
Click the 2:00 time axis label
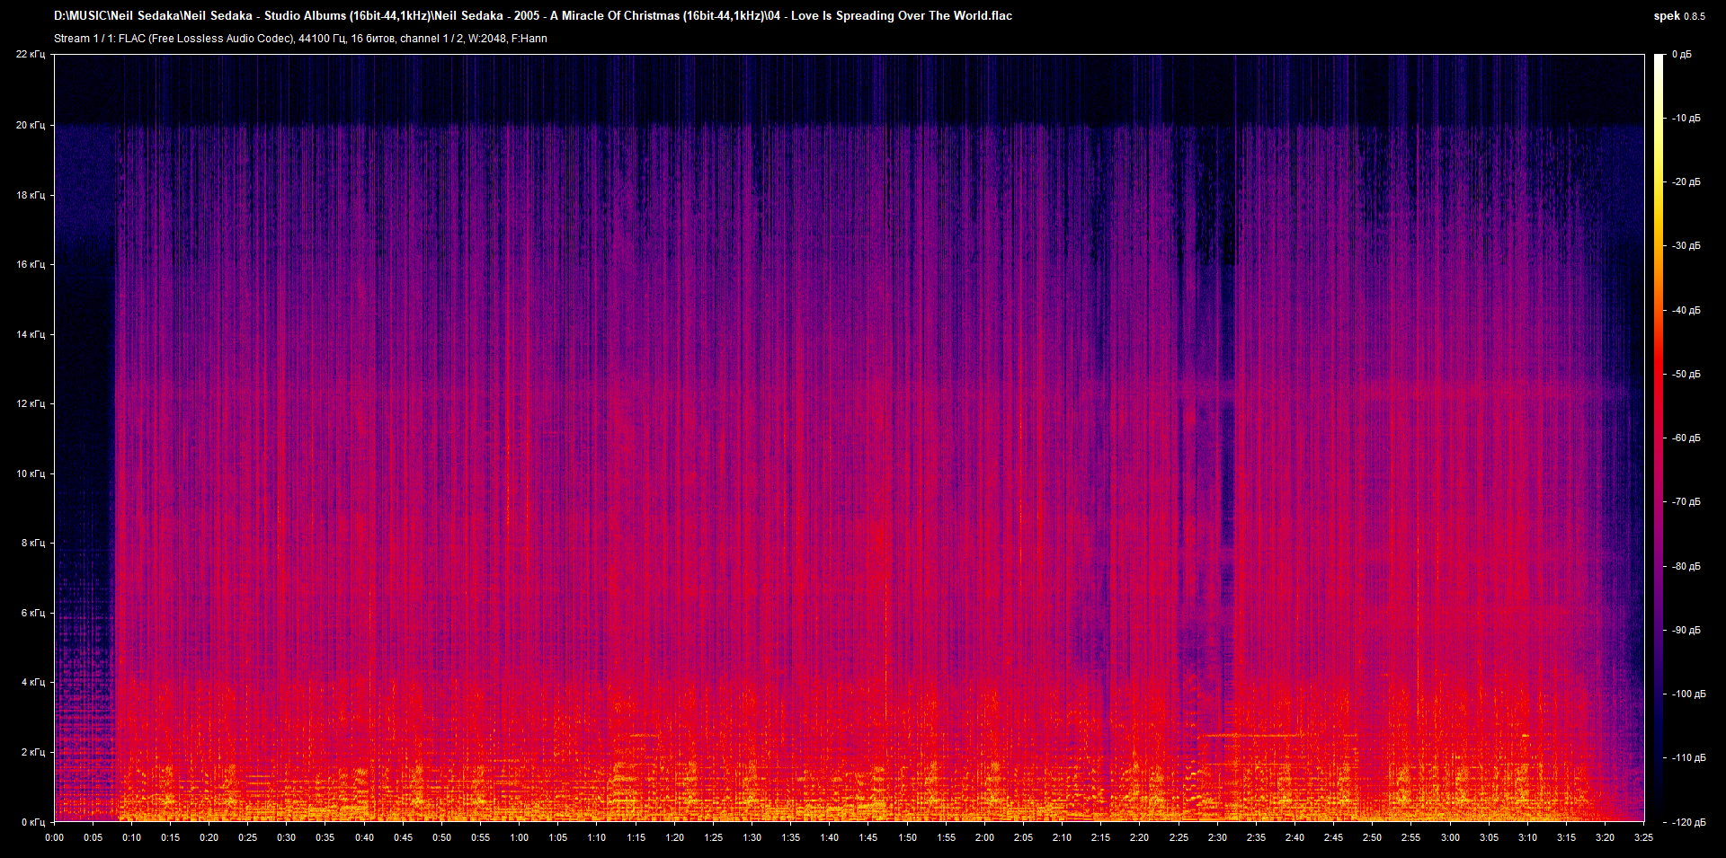coord(985,837)
